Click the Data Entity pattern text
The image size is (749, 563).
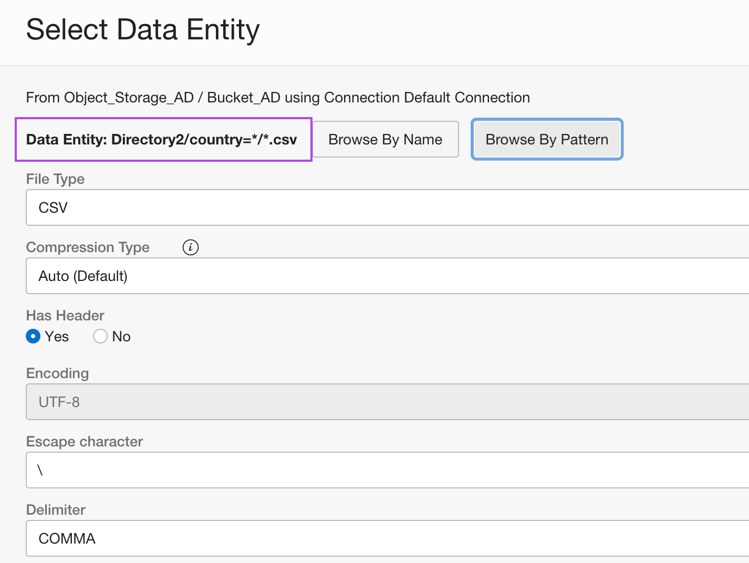162,140
